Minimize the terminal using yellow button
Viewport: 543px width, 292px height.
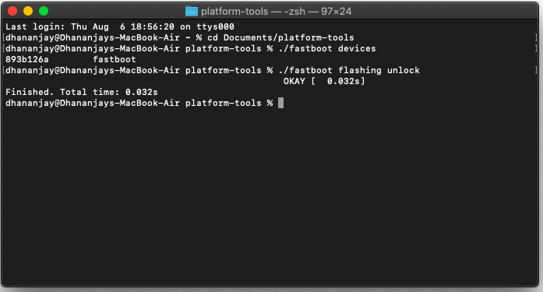click(x=28, y=11)
